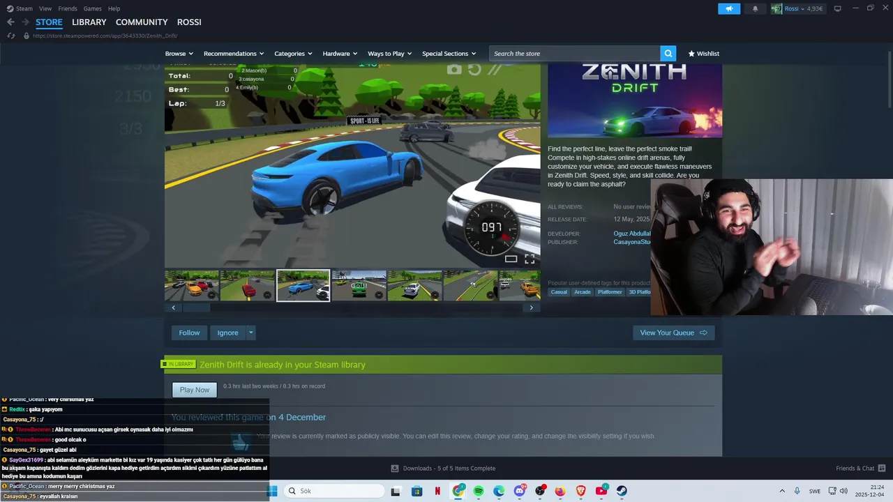This screenshot has height=502, width=893.
Task: Click the Follow button
Action: [x=189, y=333]
